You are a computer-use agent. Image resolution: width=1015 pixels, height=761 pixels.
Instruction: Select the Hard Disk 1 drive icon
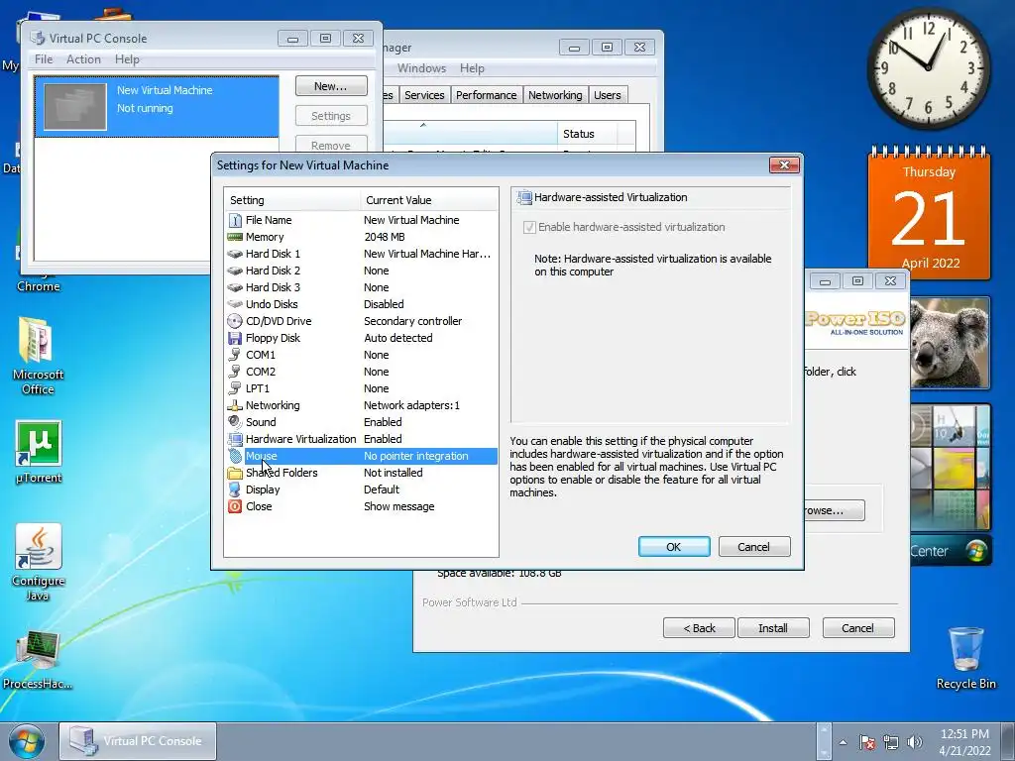click(235, 254)
